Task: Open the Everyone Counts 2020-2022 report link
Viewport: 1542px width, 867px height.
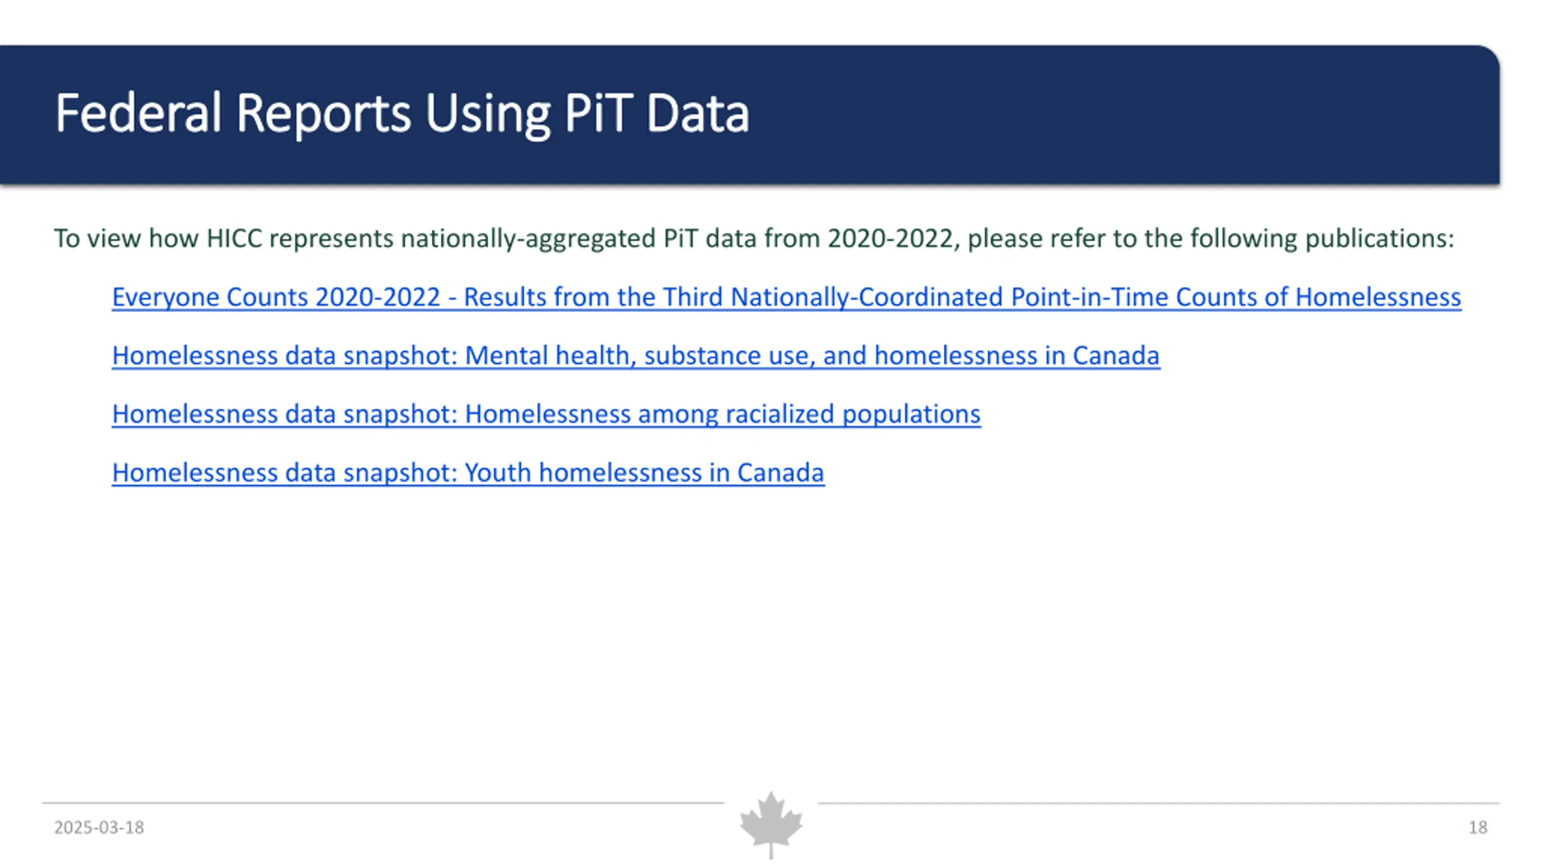Action: 787,297
